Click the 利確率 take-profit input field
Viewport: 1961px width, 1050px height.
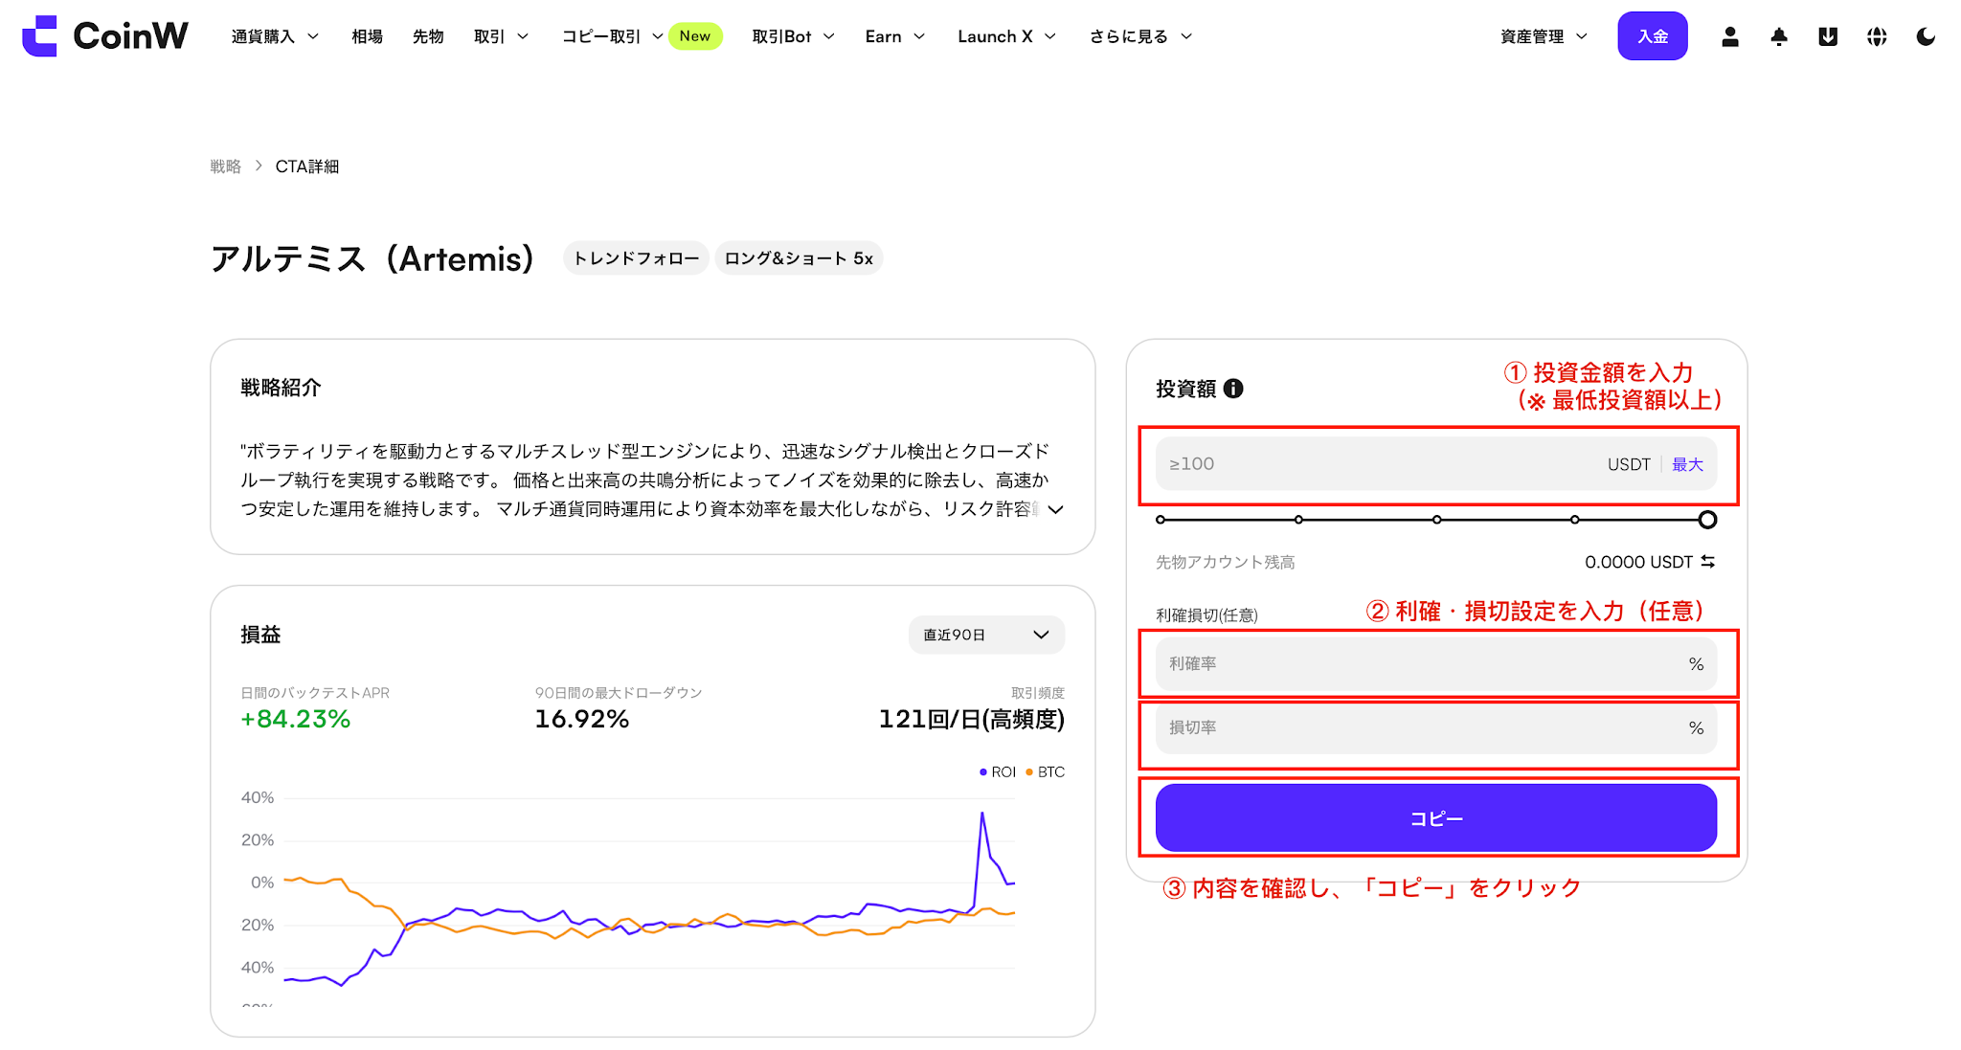point(1436,664)
